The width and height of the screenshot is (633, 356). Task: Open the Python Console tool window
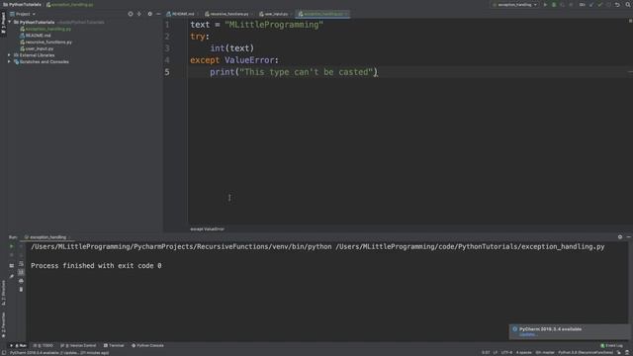[147, 345]
